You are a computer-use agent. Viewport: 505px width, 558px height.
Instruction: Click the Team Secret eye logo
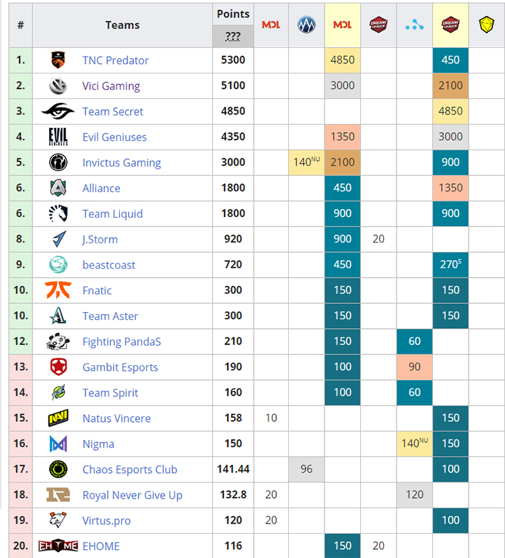coord(58,111)
